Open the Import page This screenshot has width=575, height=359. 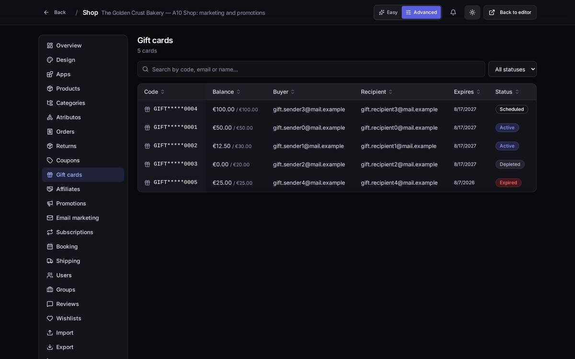[x=83, y=333]
